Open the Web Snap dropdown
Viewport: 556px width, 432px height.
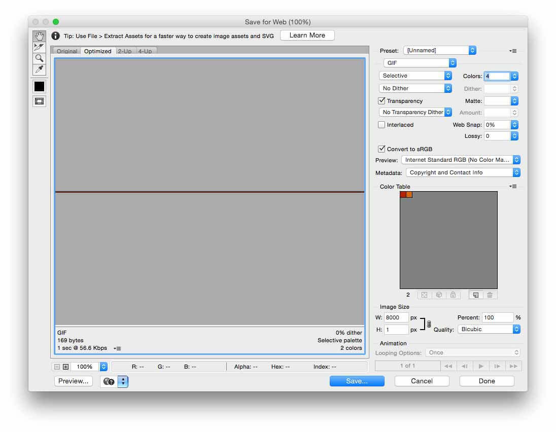(514, 125)
